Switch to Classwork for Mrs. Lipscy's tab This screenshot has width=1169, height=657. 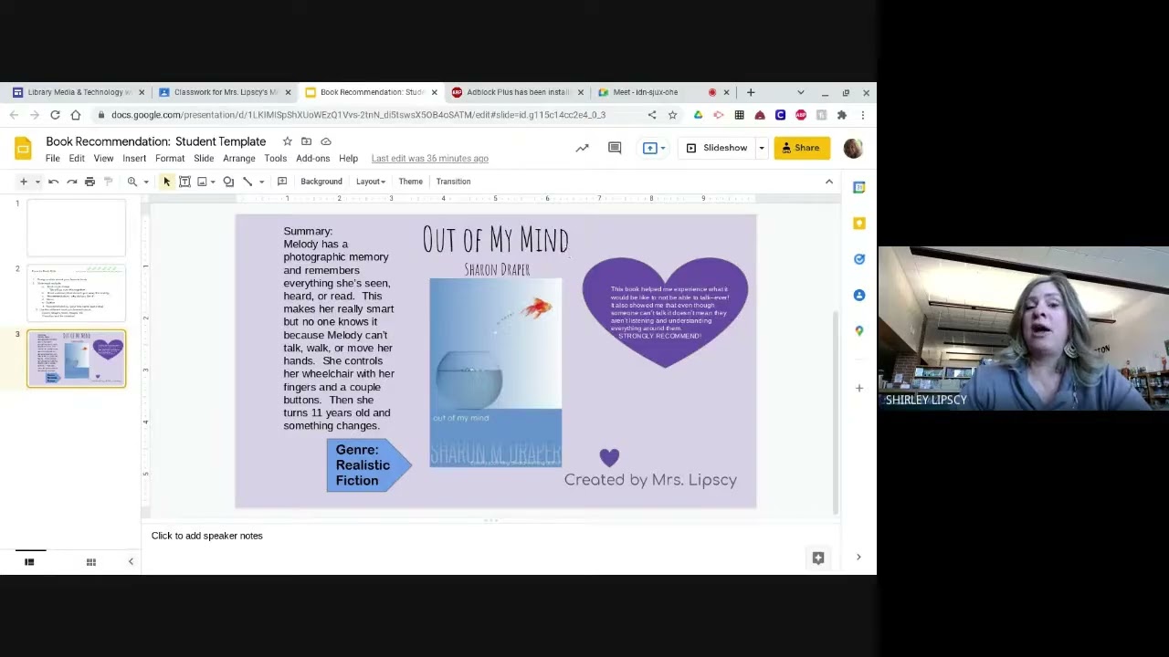225,92
